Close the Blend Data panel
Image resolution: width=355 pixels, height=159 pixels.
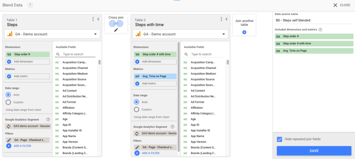click(342, 5)
